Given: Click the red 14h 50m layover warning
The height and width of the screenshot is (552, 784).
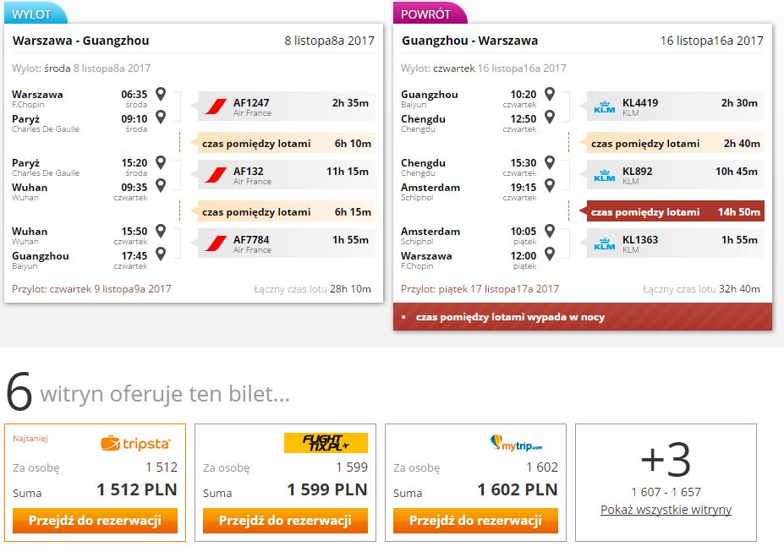Looking at the screenshot, I should point(675,212).
